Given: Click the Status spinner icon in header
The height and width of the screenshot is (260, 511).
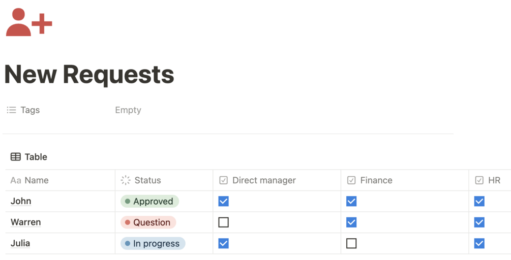Looking at the screenshot, I should [x=126, y=180].
